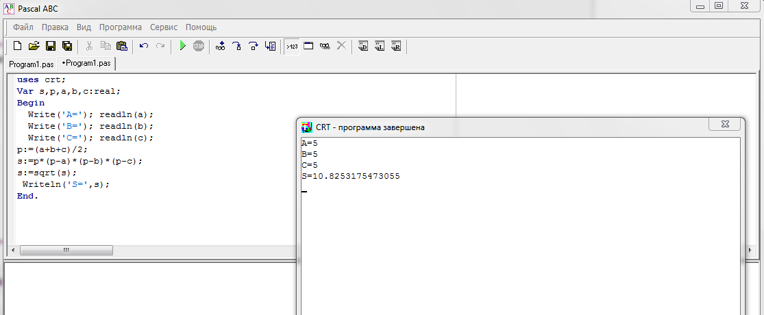This screenshot has height=315, width=764.
Task: Open the Программа menu
Action: point(120,27)
